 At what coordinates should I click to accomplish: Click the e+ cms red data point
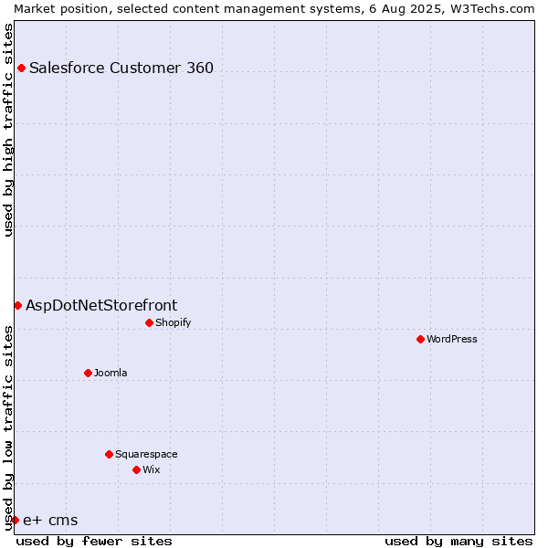point(15,521)
